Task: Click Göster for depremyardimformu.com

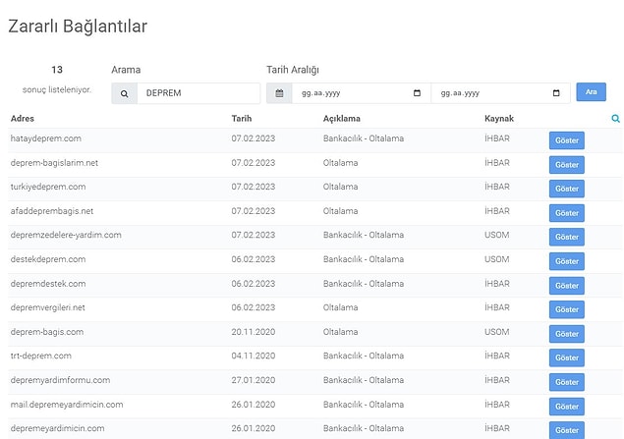Action: 567,382
